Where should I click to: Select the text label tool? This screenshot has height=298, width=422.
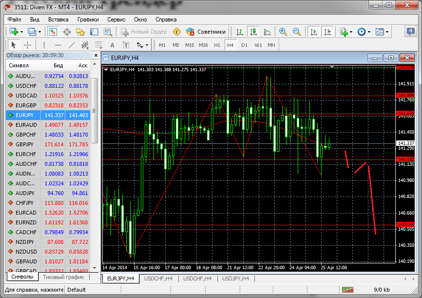(x=126, y=45)
